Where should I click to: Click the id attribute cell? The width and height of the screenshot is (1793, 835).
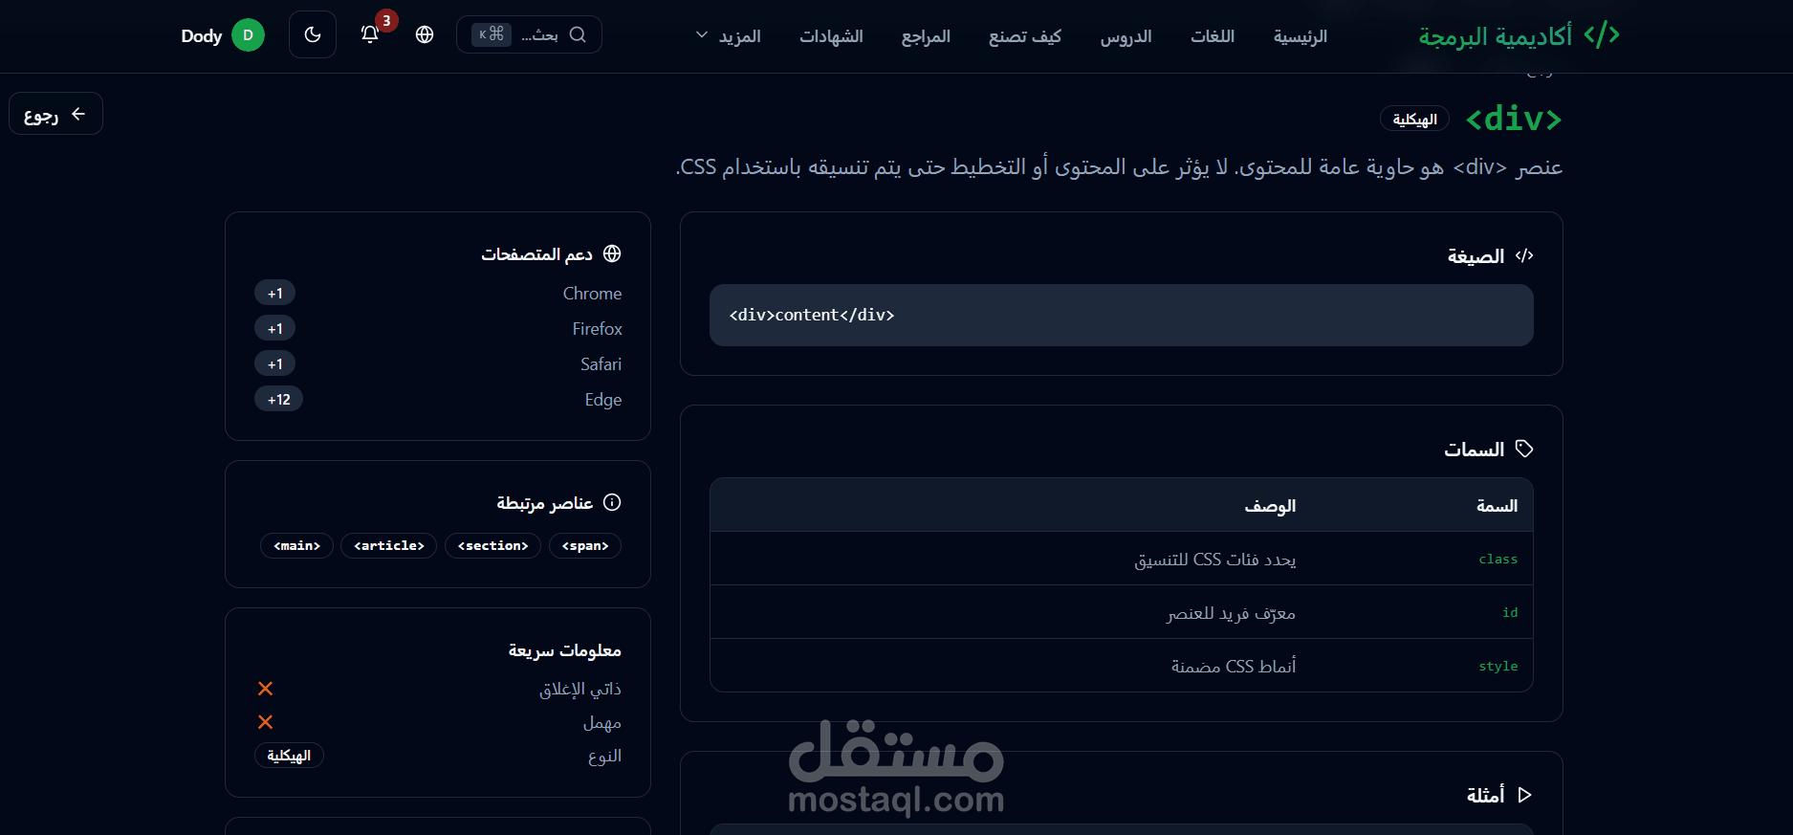(1510, 612)
